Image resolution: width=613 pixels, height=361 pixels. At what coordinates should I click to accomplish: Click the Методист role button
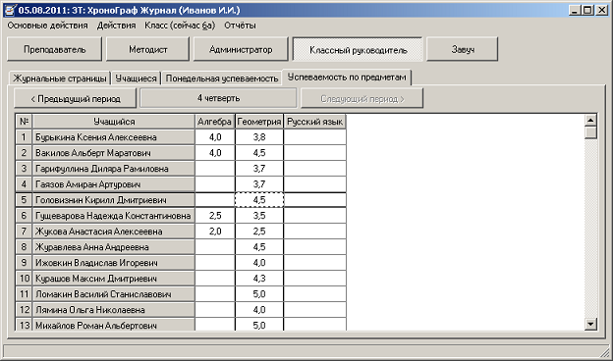(147, 49)
